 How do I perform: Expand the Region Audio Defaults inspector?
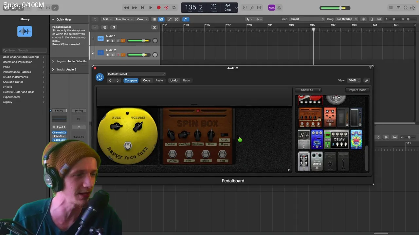[x=53, y=61]
